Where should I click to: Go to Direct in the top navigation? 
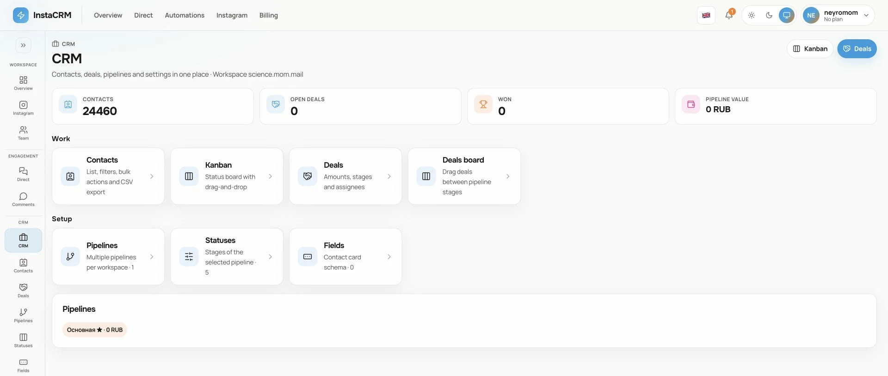pos(143,15)
